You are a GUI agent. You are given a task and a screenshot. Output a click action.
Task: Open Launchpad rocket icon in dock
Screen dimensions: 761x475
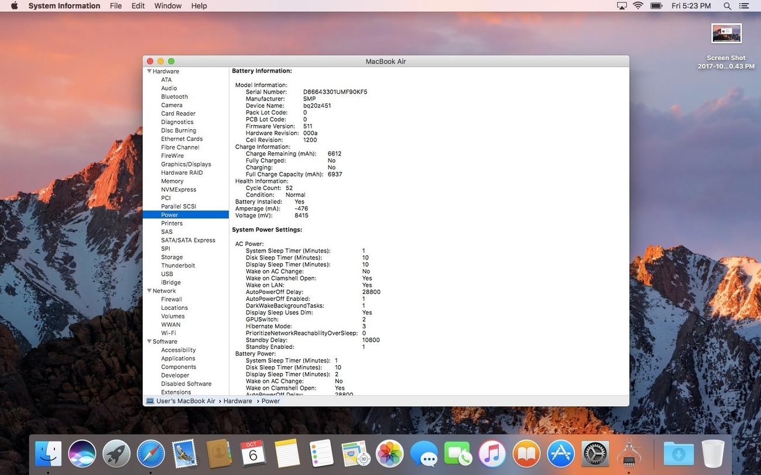pyautogui.click(x=116, y=453)
